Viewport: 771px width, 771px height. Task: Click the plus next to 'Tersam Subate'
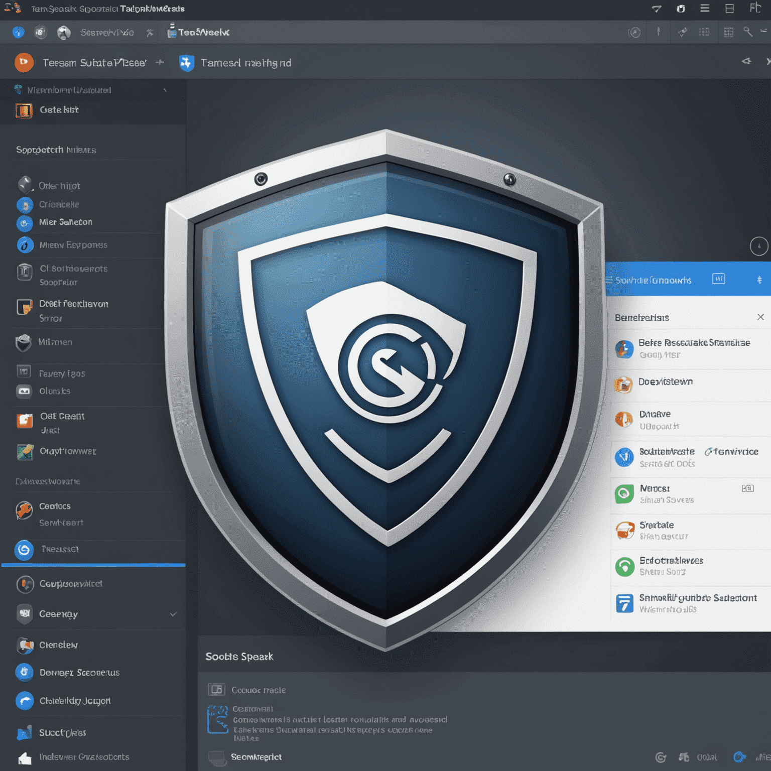point(160,62)
